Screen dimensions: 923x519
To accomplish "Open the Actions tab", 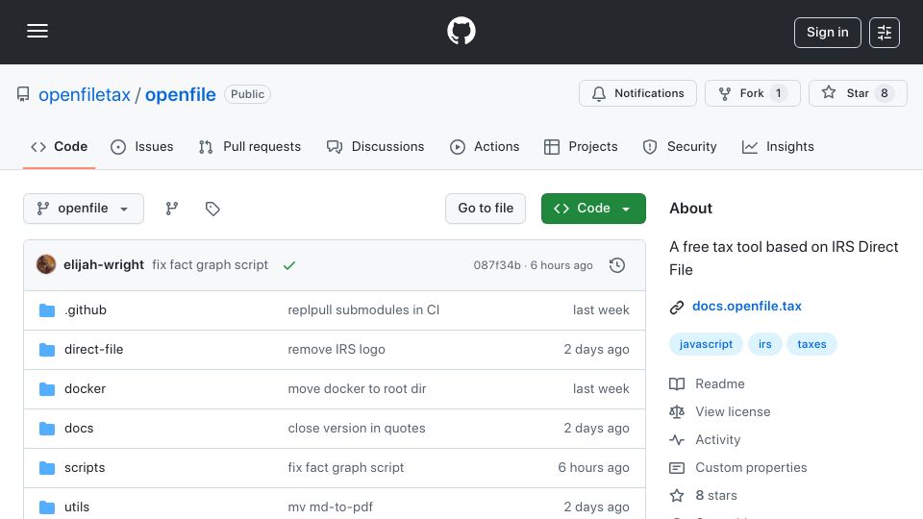I will coord(485,146).
